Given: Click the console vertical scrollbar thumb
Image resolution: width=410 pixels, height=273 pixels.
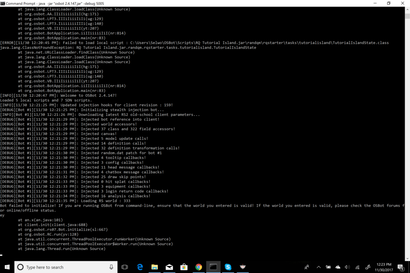Looking at the screenshot, I should (x=408, y=16).
